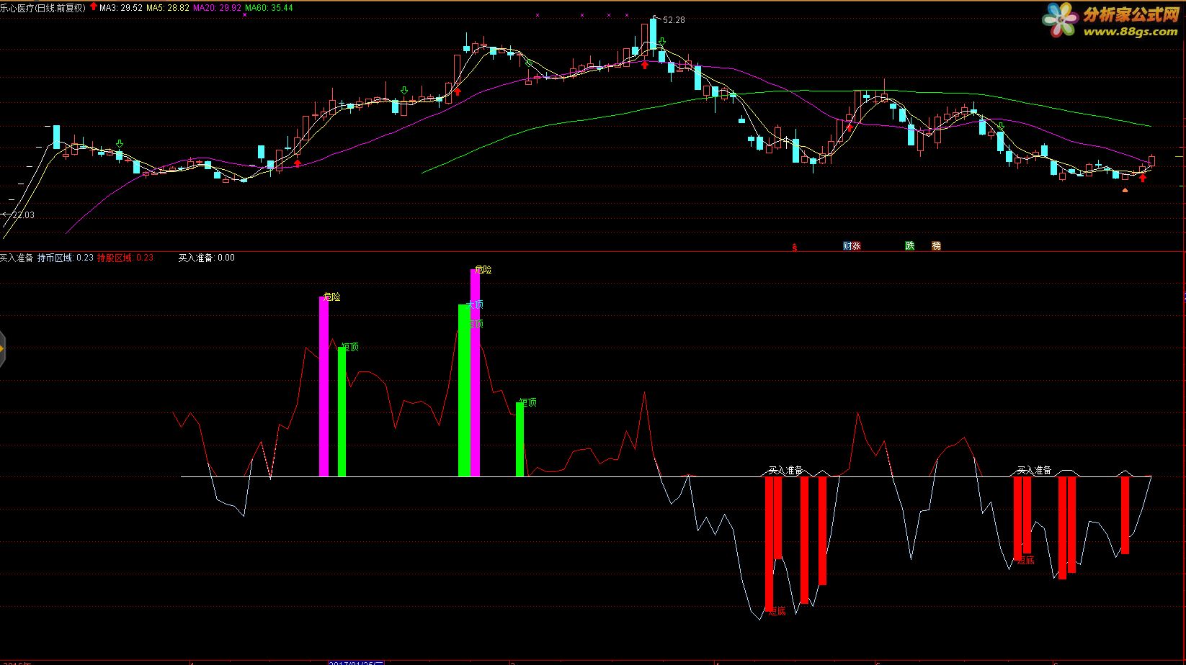Select the stock title 乐心医疗(日线 前复权)
Screen dimensions: 1186x665
pos(43,8)
